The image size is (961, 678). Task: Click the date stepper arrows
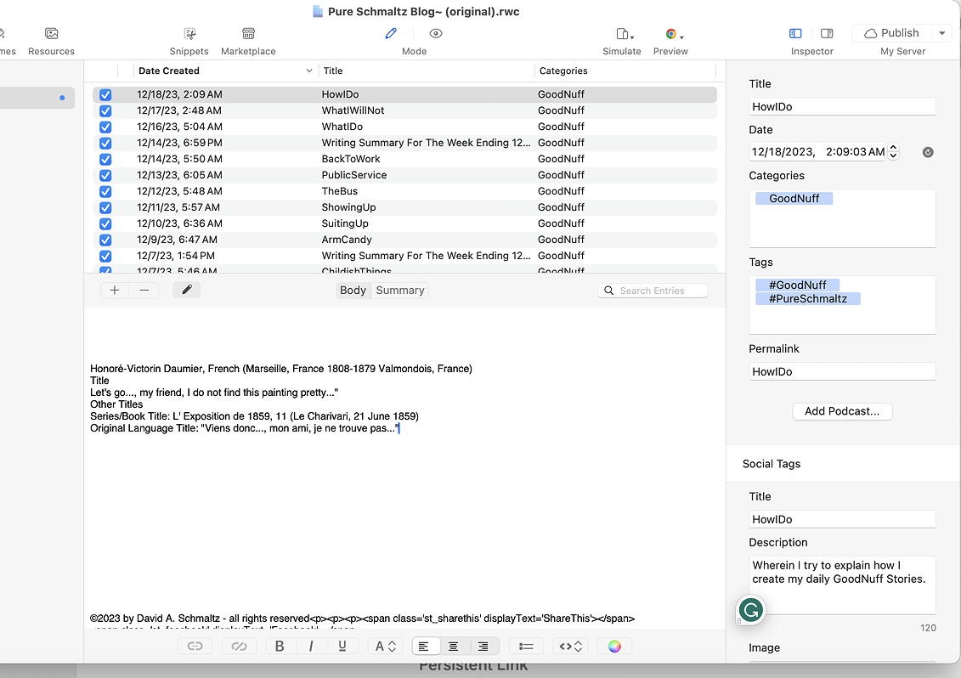click(x=893, y=151)
